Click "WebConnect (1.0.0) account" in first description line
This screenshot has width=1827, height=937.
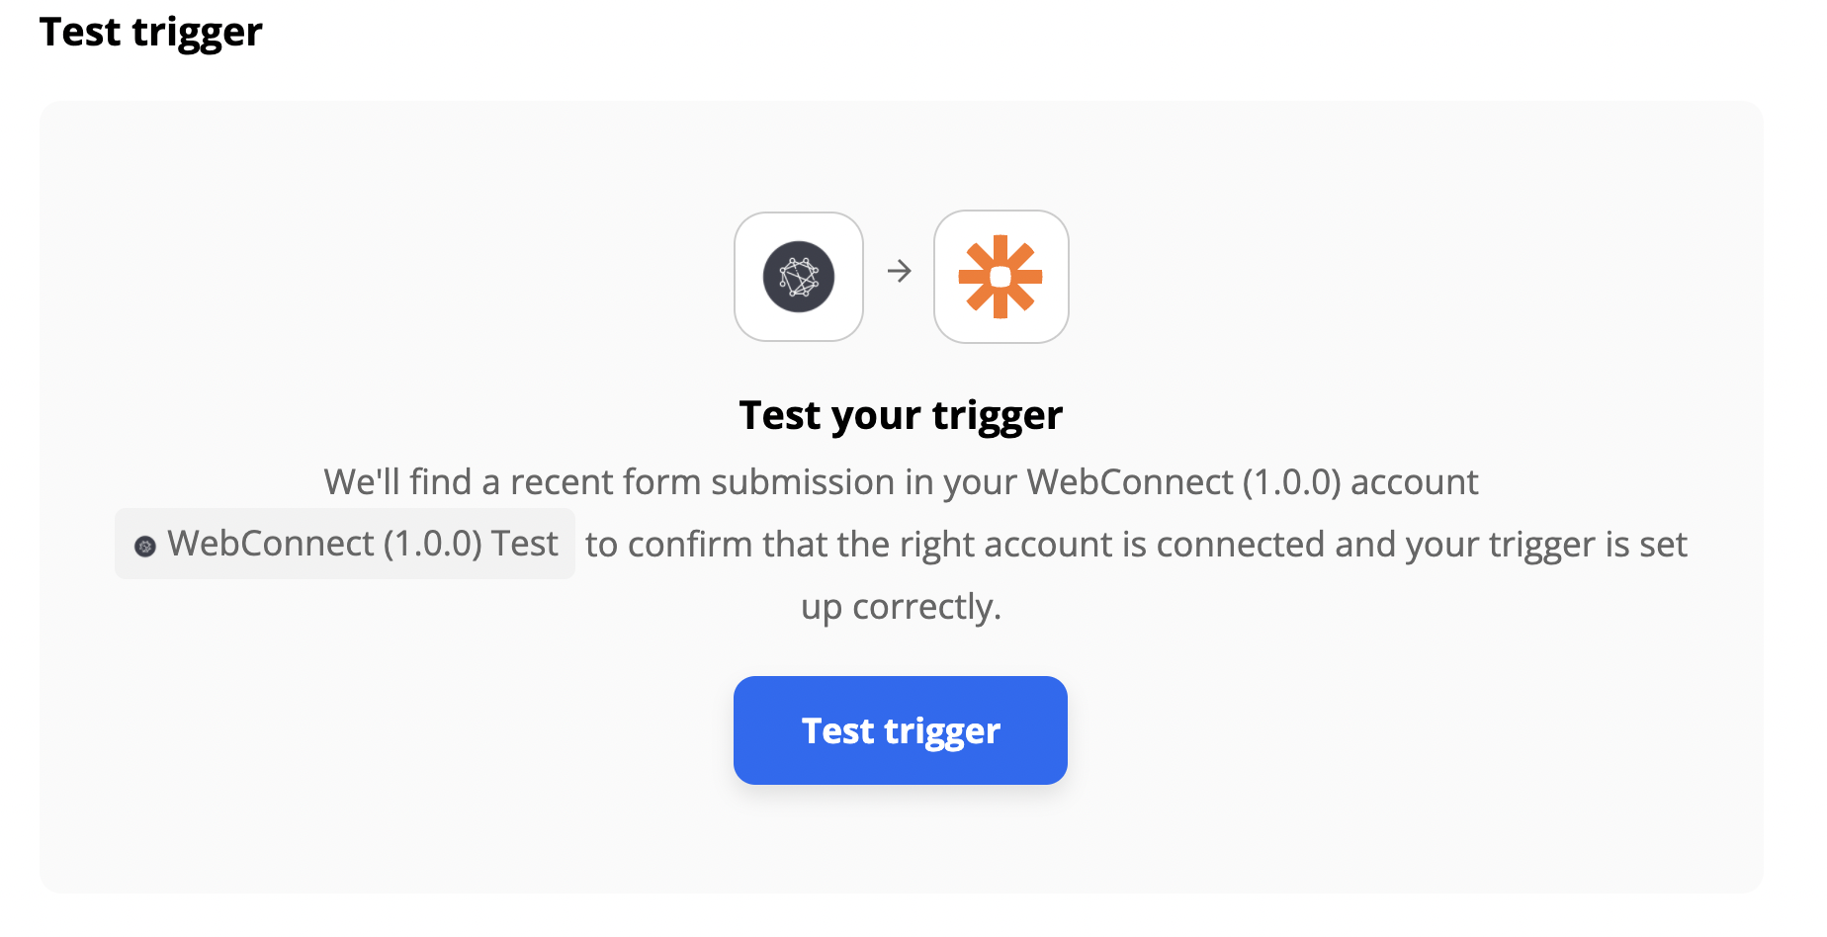[1253, 482]
